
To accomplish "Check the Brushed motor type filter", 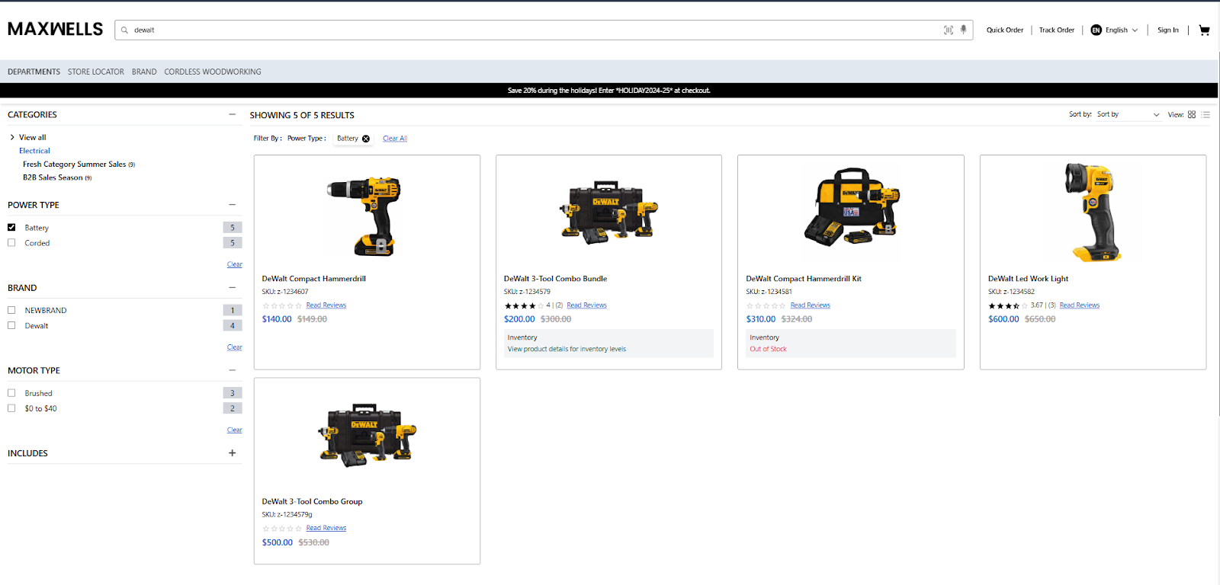I will pos(11,393).
